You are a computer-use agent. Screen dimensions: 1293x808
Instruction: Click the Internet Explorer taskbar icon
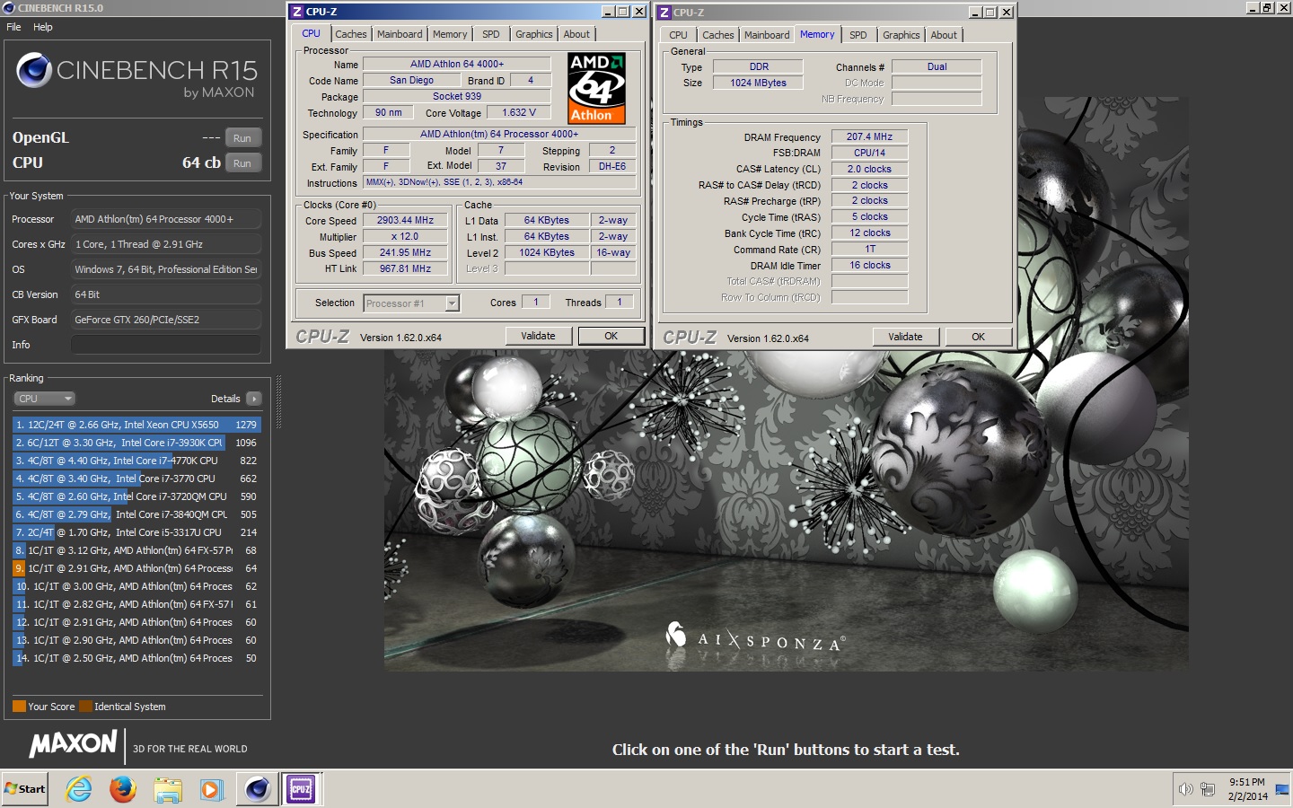click(x=79, y=789)
